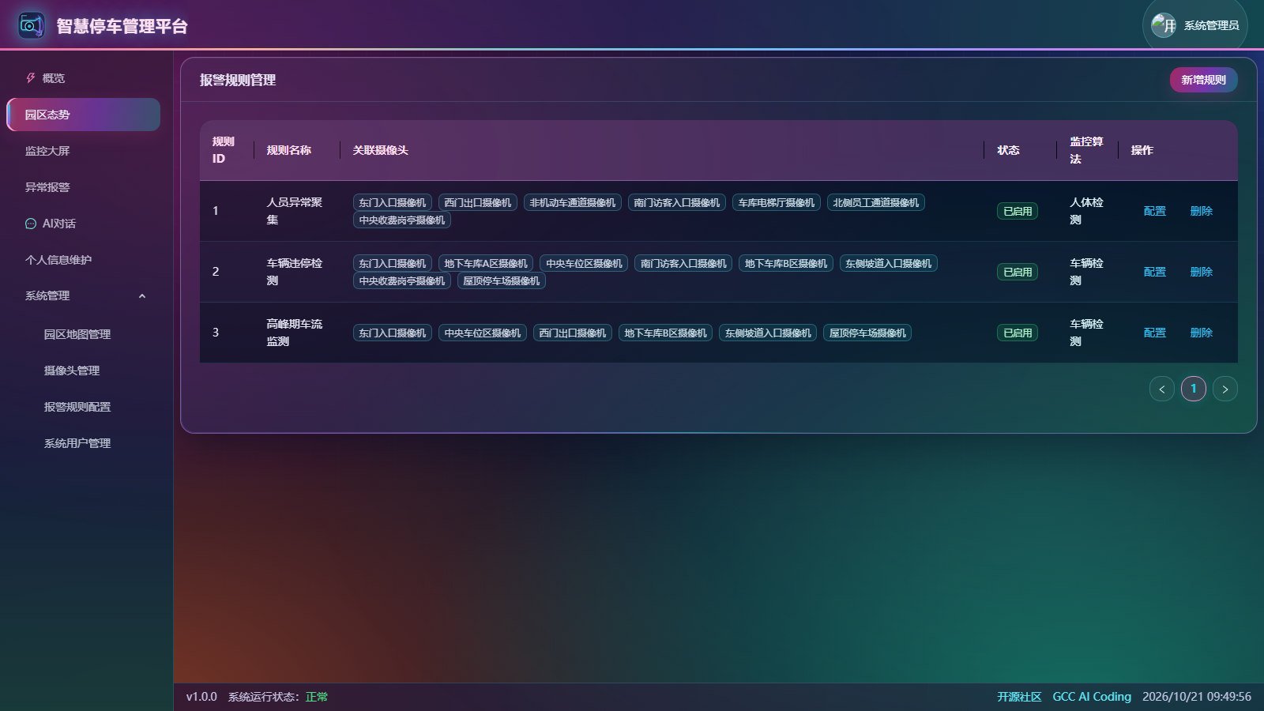Open 监控大屏 from the sidebar
This screenshot has height=711, width=1264.
(x=84, y=151)
